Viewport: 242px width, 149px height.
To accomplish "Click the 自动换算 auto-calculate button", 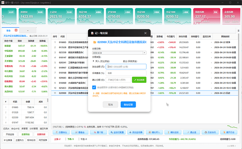I will tap(139, 80).
